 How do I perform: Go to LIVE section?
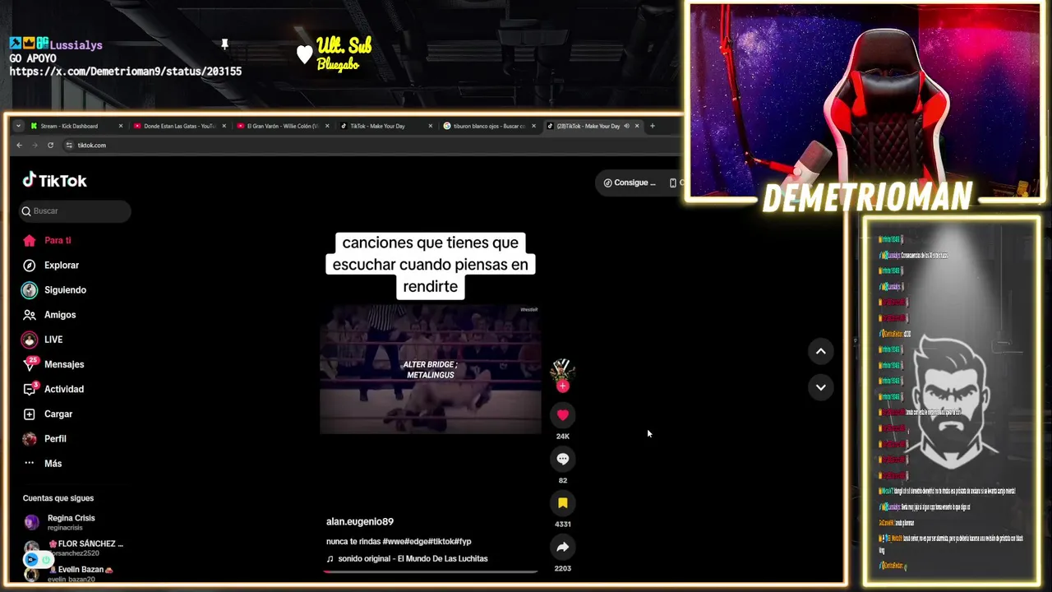click(43, 340)
